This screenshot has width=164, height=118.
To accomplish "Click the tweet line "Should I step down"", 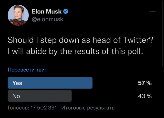I will [80, 40].
